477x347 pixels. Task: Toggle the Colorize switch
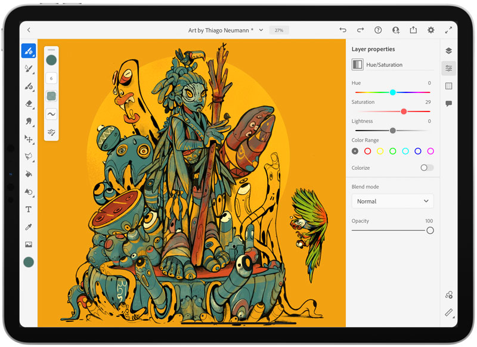click(x=427, y=168)
